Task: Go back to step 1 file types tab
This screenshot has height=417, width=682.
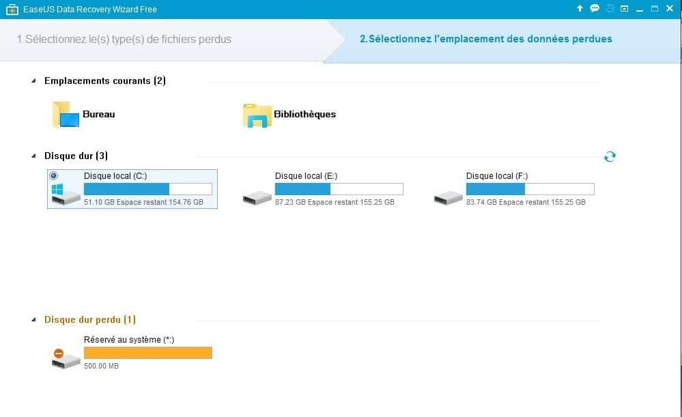Action: click(x=124, y=39)
